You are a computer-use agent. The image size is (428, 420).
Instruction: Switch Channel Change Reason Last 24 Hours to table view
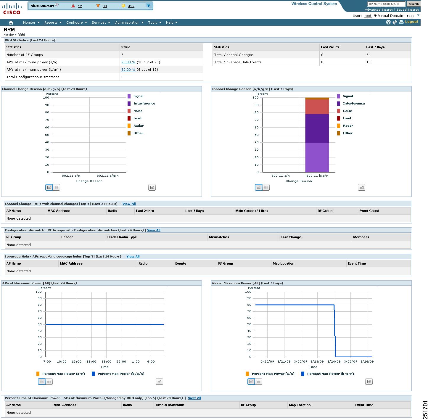click(56, 187)
